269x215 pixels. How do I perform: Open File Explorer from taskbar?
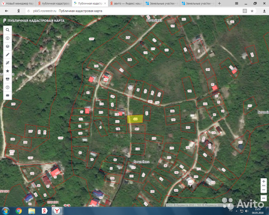coord(31,211)
